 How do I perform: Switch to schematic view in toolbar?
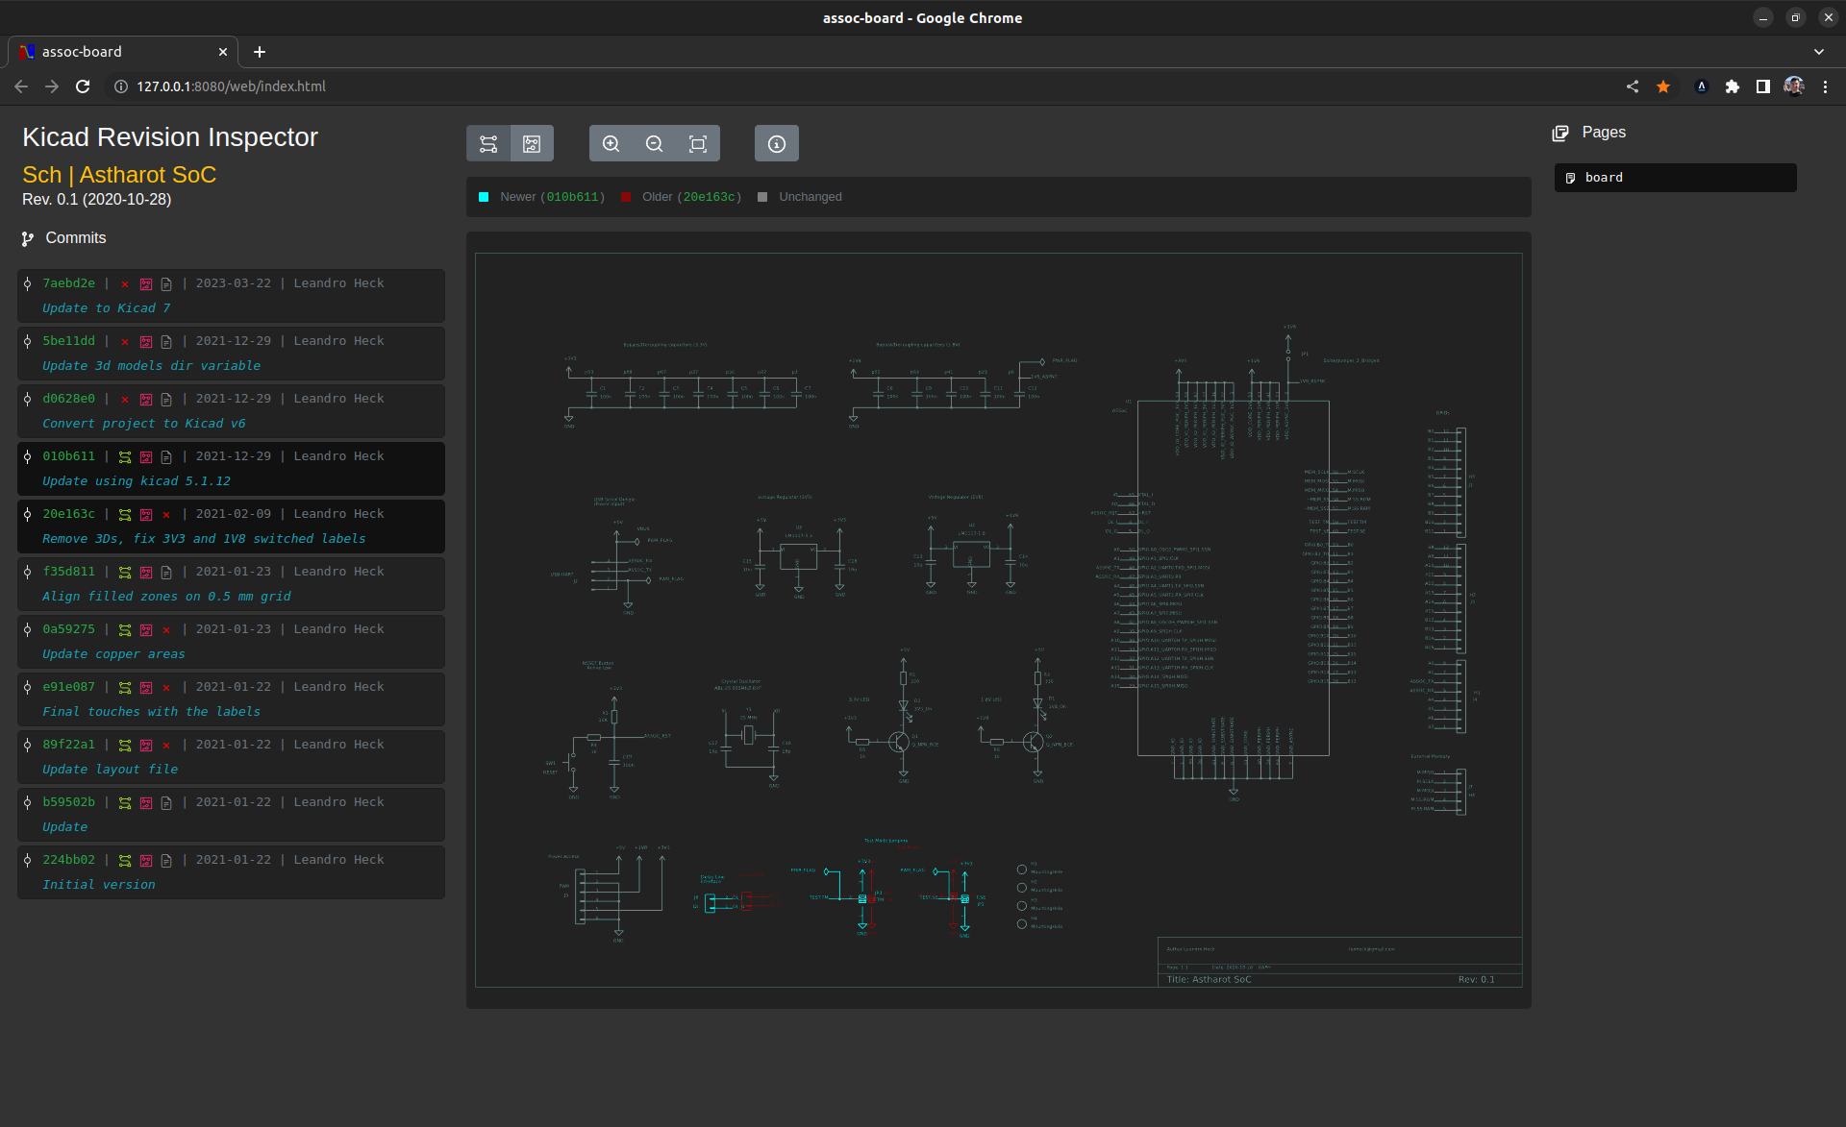(x=488, y=144)
